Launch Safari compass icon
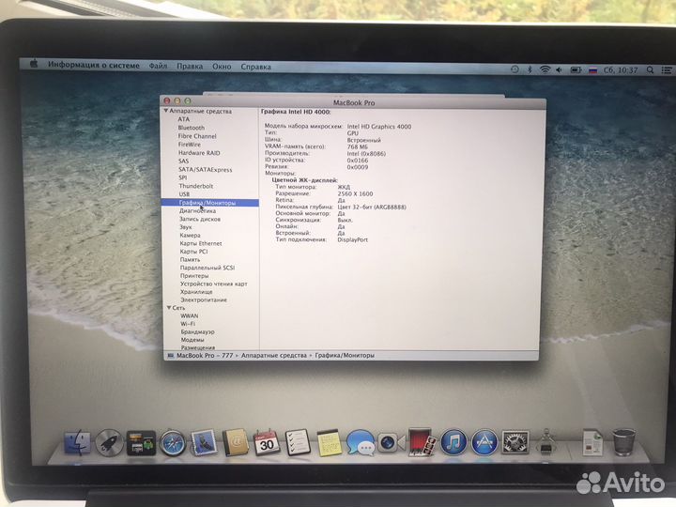 173,443
